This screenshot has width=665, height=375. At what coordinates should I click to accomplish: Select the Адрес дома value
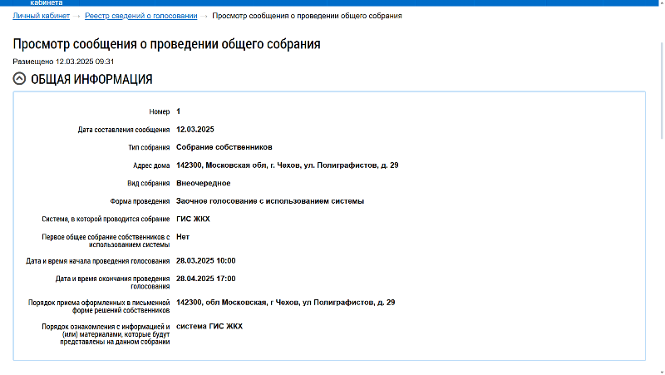(x=287, y=165)
